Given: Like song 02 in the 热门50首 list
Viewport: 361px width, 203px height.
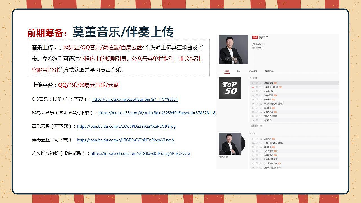Looking at the screenshot, I should (x=257, y=87).
